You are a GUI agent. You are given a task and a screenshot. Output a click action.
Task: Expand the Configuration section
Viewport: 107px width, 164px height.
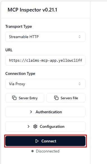point(45,126)
